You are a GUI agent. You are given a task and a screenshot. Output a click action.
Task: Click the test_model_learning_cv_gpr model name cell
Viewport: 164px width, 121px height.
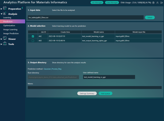[x=98, y=36]
